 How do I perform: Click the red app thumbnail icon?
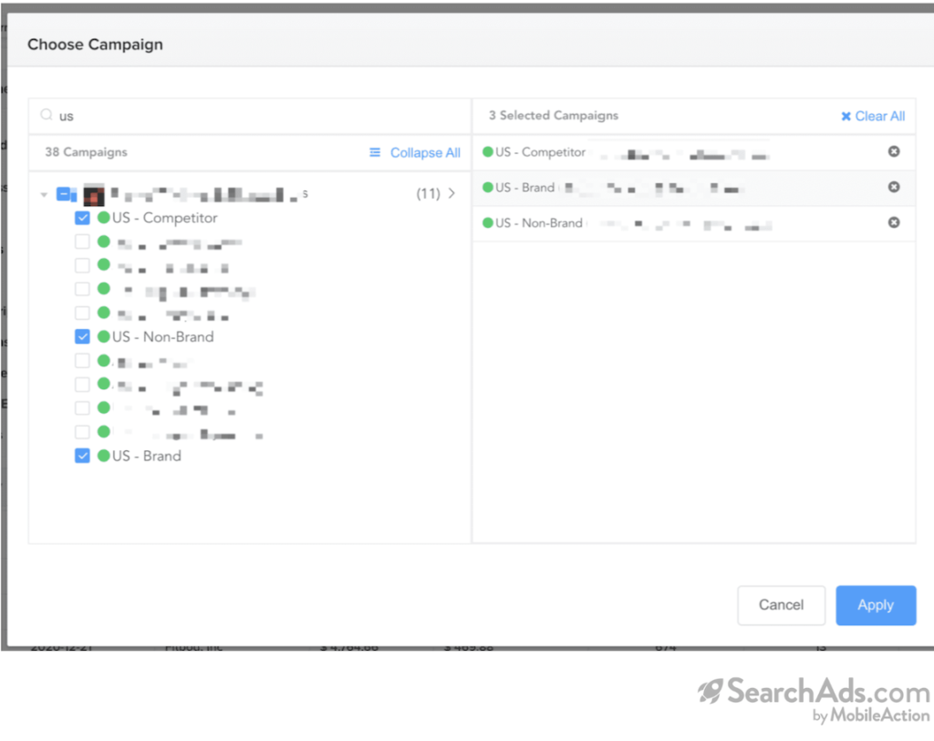point(94,194)
